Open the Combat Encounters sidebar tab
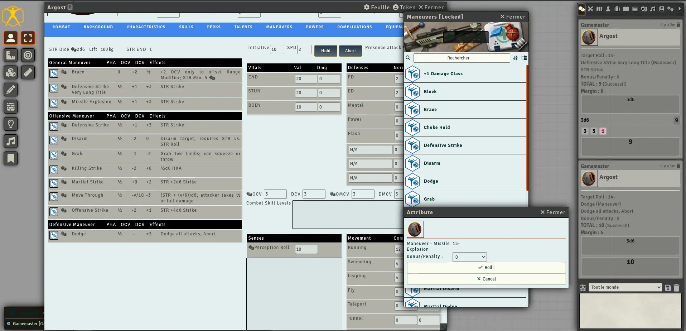The image size is (686, 331). point(590,9)
